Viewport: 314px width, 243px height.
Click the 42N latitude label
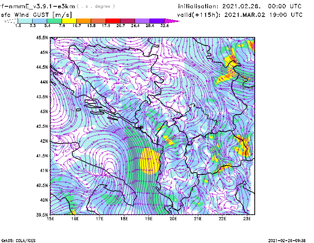pyautogui.click(x=44, y=141)
